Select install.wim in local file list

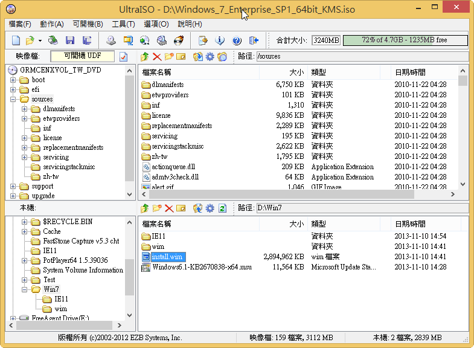(167, 257)
